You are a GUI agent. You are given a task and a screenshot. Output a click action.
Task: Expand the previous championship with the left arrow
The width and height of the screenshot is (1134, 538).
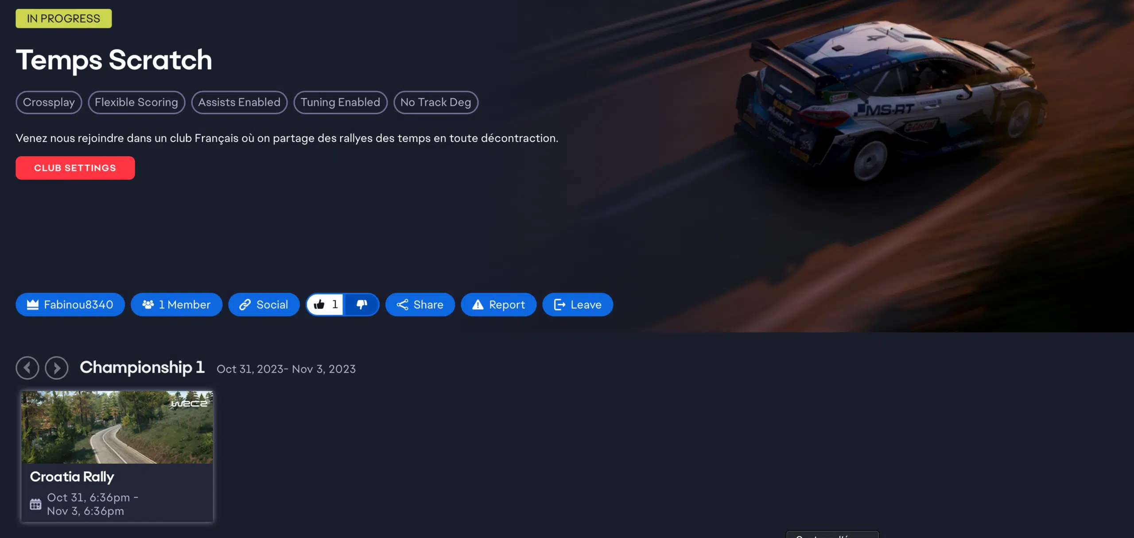click(x=27, y=368)
